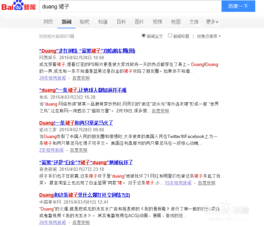The width and height of the screenshot is (264, 227).
Task: Open headline “duang”一条裙子,让地球人都知道并不难
Action: pyautogui.click(x=83, y=90)
